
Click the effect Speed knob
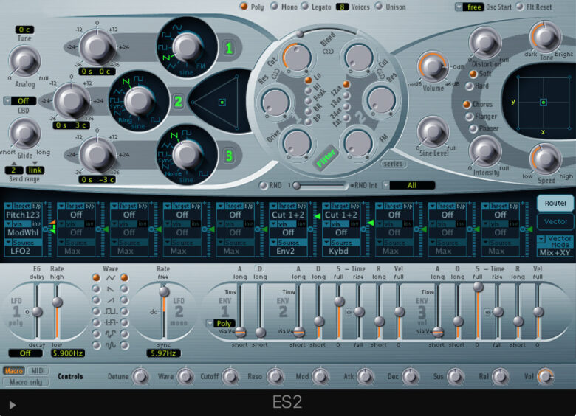coord(546,159)
